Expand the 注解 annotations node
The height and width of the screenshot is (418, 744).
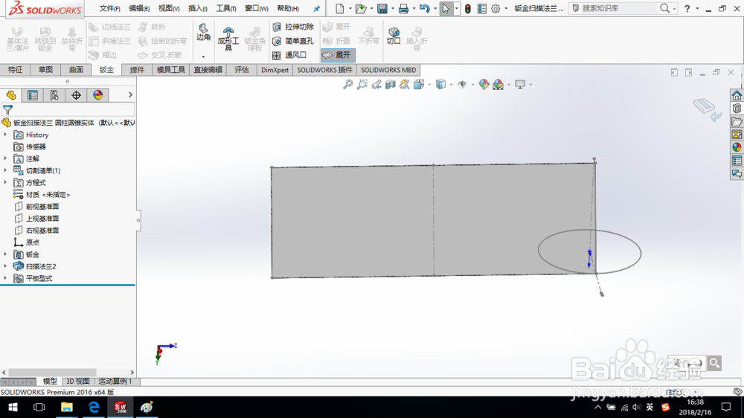point(5,158)
